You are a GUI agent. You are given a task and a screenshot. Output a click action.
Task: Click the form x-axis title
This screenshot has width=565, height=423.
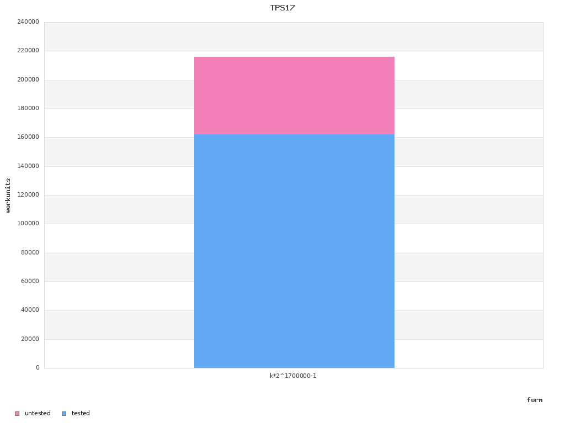535,400
